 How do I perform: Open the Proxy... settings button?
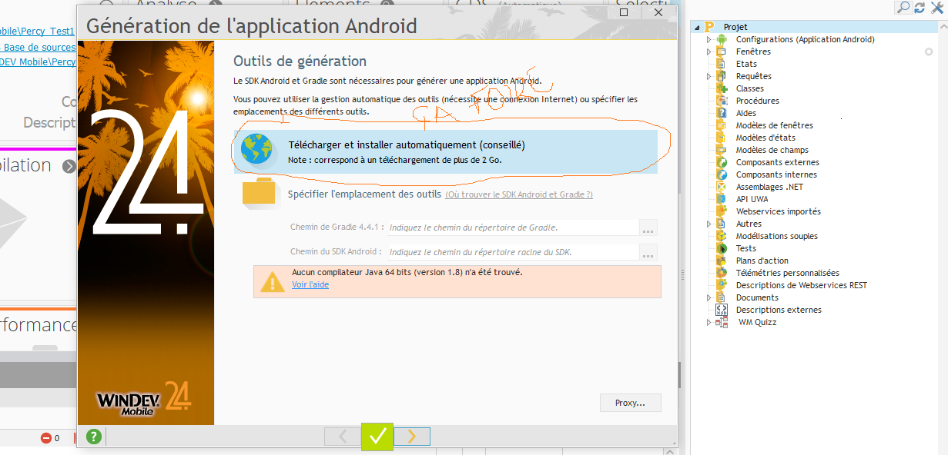click(630, 403)
